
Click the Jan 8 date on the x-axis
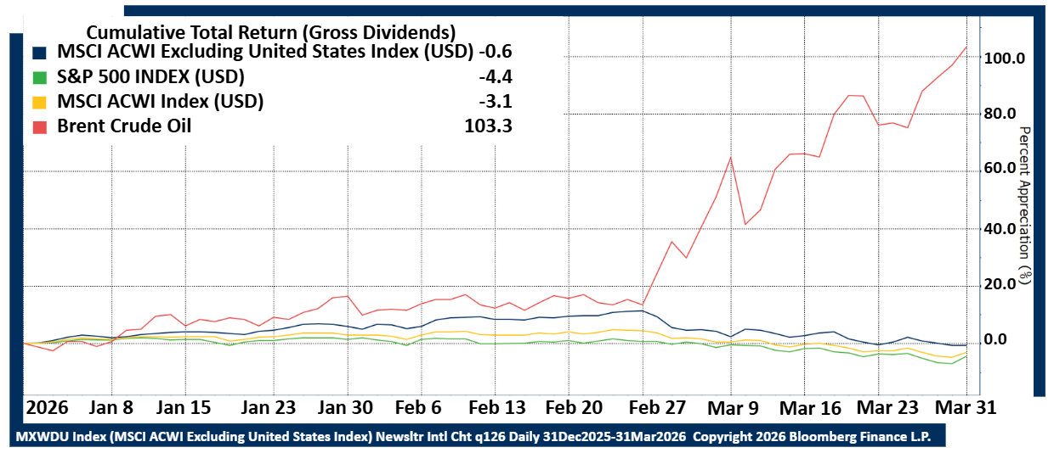(111, 406)
